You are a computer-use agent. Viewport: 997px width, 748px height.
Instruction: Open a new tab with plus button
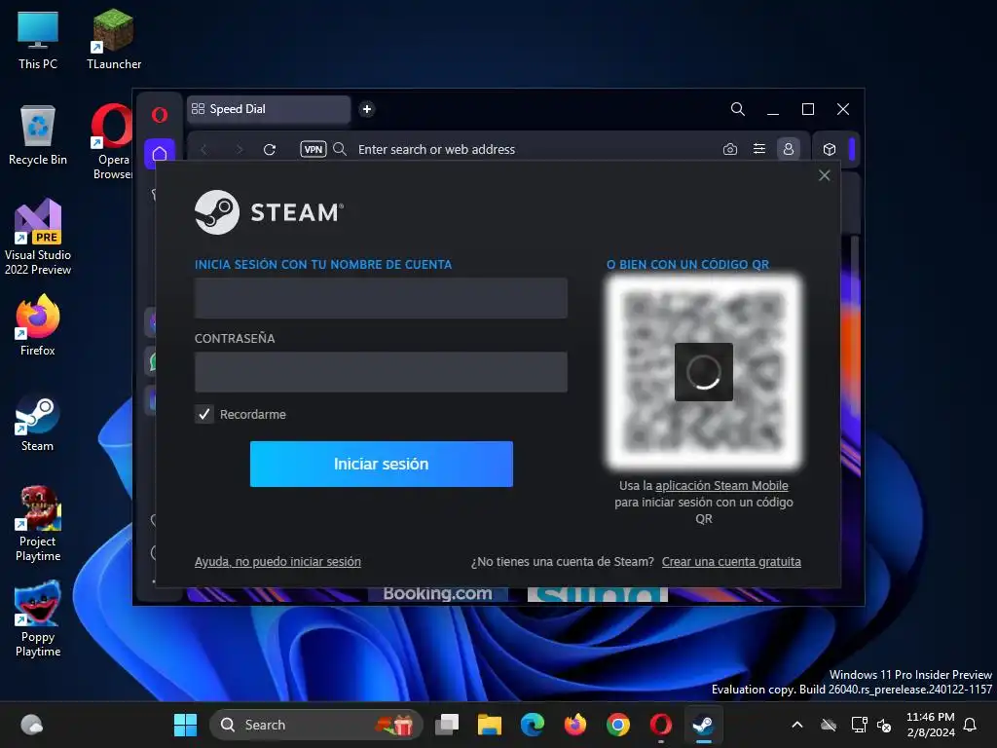[367, 109]
